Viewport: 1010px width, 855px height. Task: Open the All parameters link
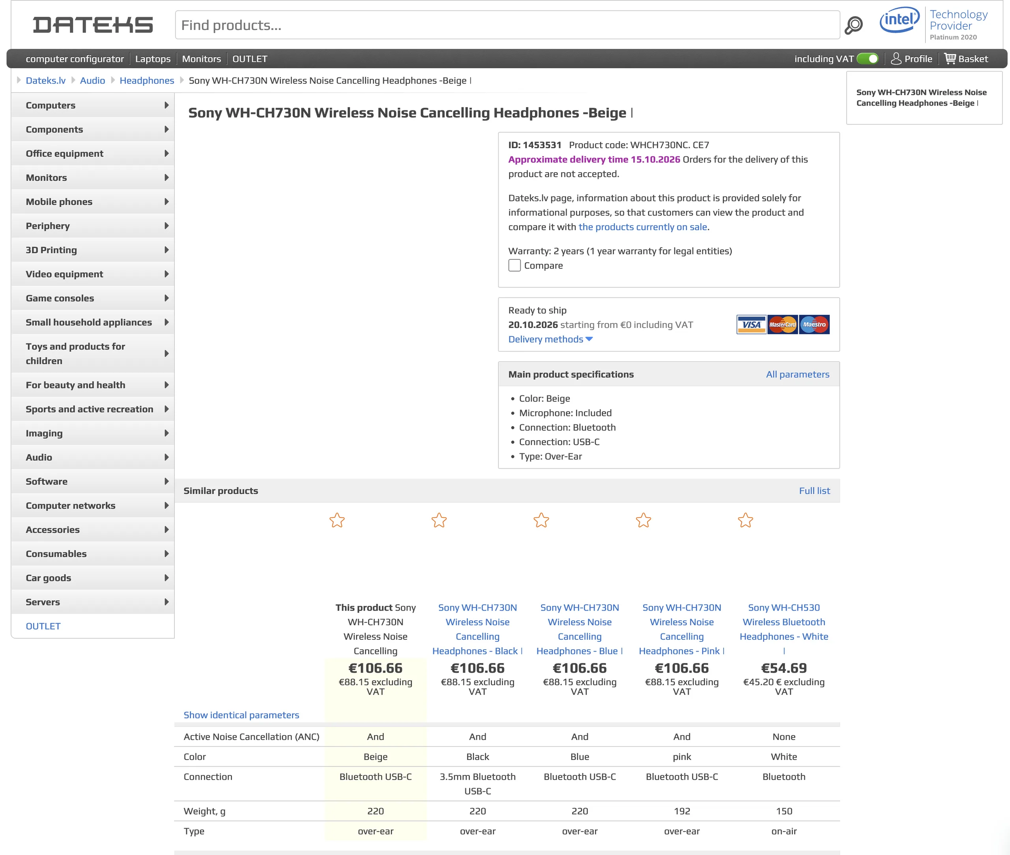tap(797, 374)
